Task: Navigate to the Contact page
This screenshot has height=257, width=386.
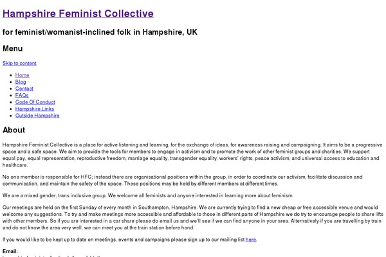Action: [x=24, y=89]
